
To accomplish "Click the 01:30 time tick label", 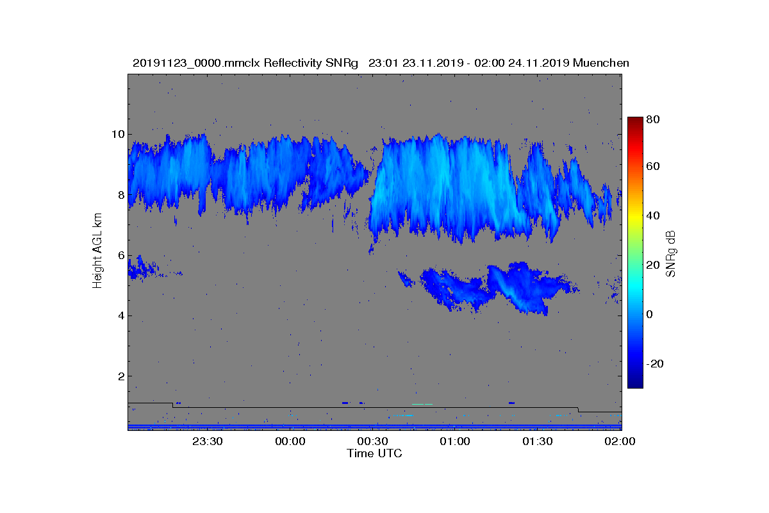I will [x=538, y=441].
